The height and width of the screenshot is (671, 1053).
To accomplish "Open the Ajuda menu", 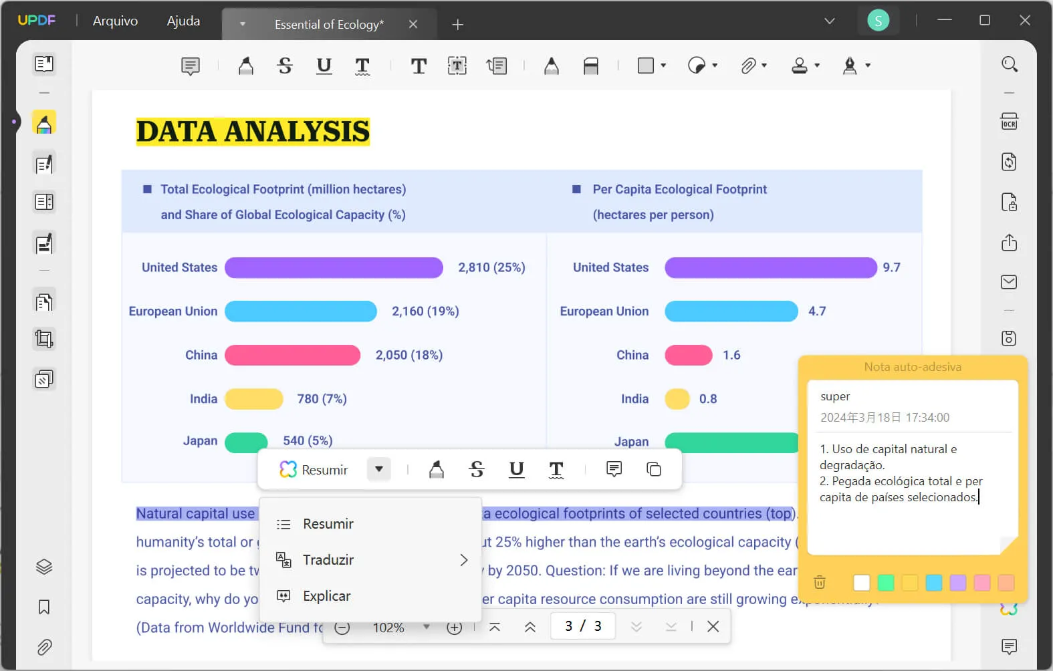I will click(x=183, y=21).
